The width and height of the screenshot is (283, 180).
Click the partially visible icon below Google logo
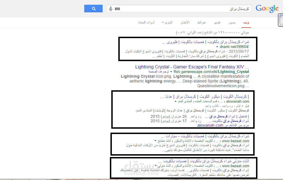(x=281, y=20)
